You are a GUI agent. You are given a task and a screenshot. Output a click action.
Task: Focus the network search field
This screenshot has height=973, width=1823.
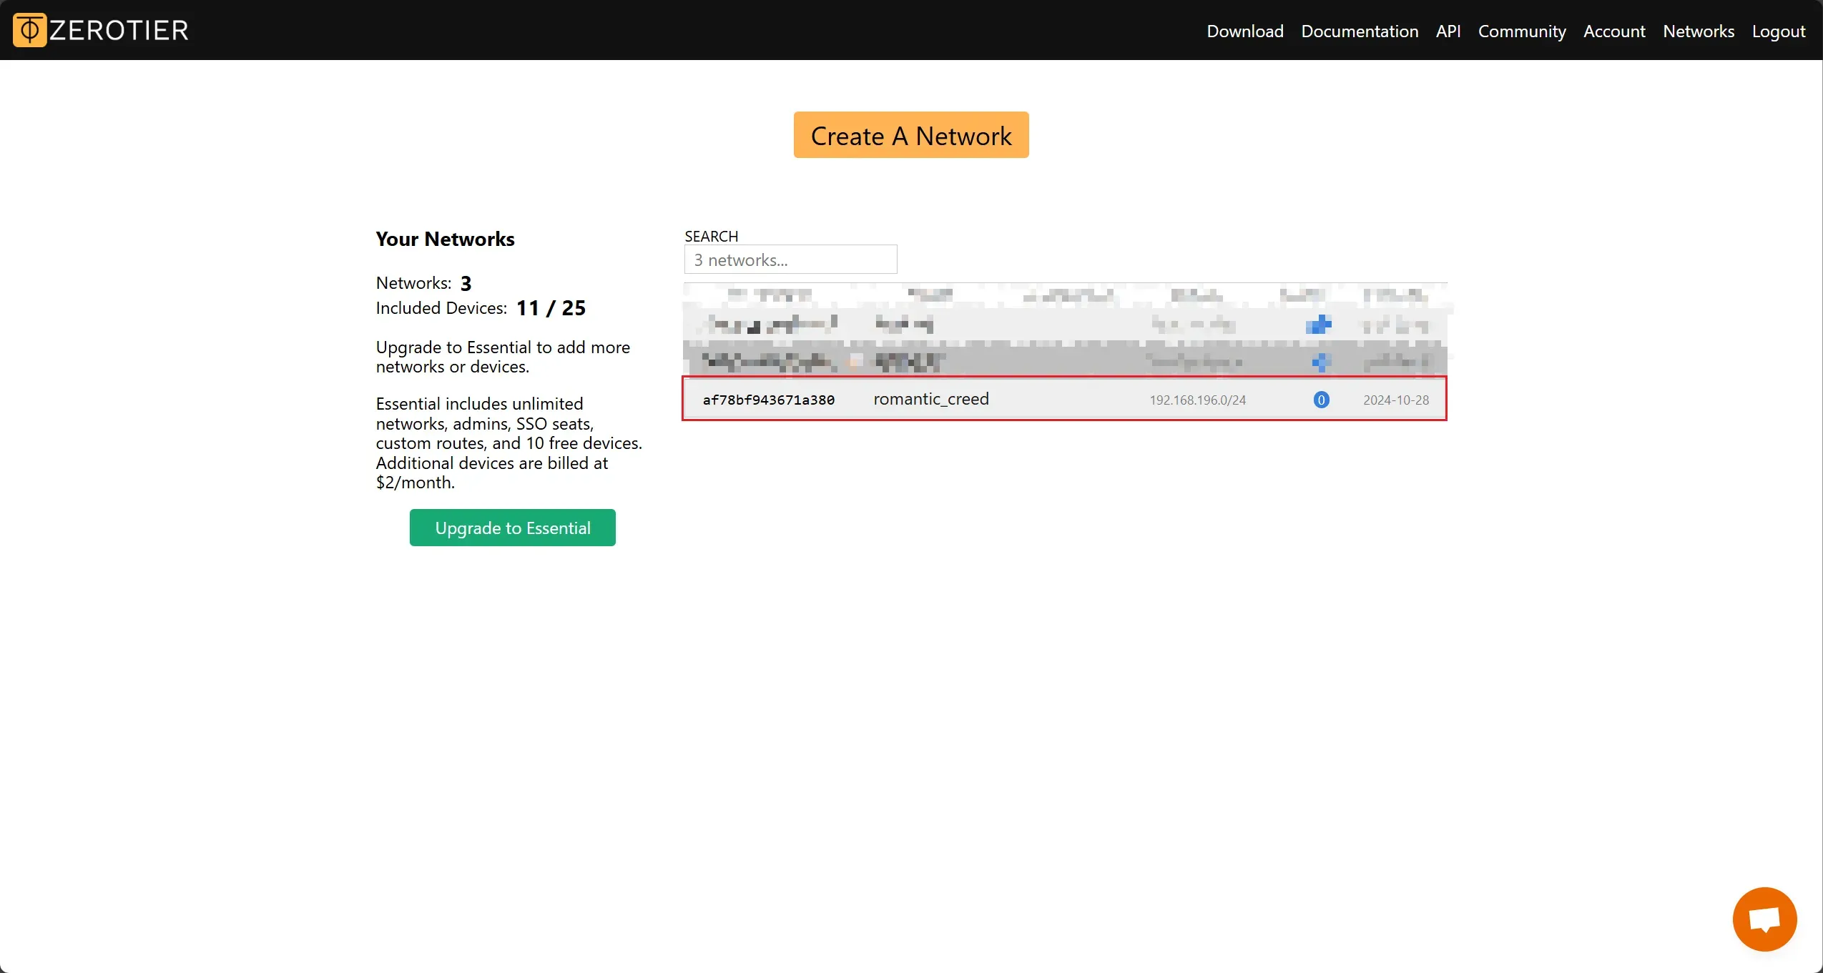[x=790, y=260]
